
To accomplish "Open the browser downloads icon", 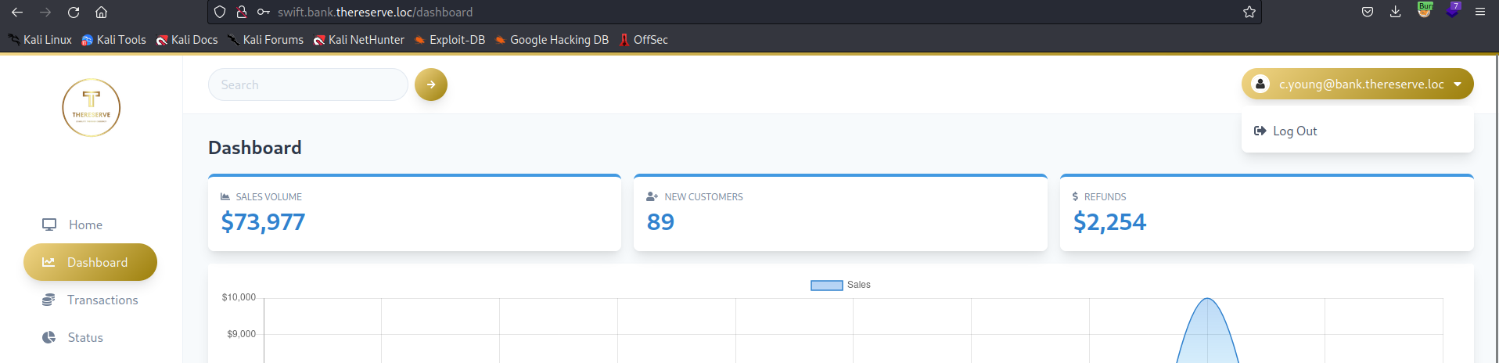I will point(1395,13).
